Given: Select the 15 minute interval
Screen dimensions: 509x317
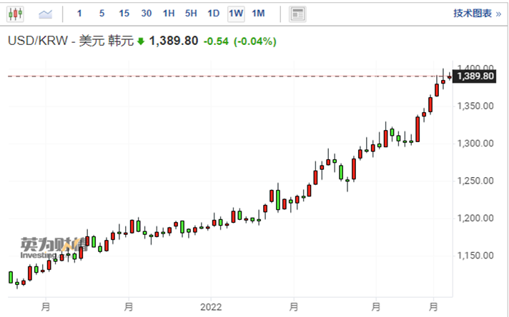Looking at the screenshot, I should 124,14.
